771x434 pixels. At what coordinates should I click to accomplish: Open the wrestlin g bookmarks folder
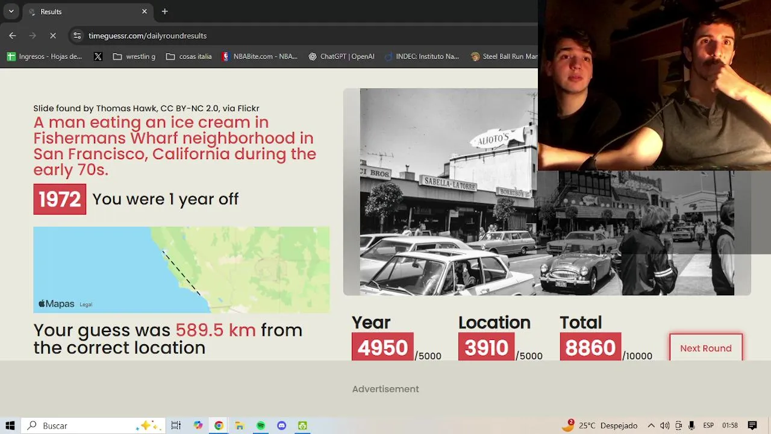(134, 57)
